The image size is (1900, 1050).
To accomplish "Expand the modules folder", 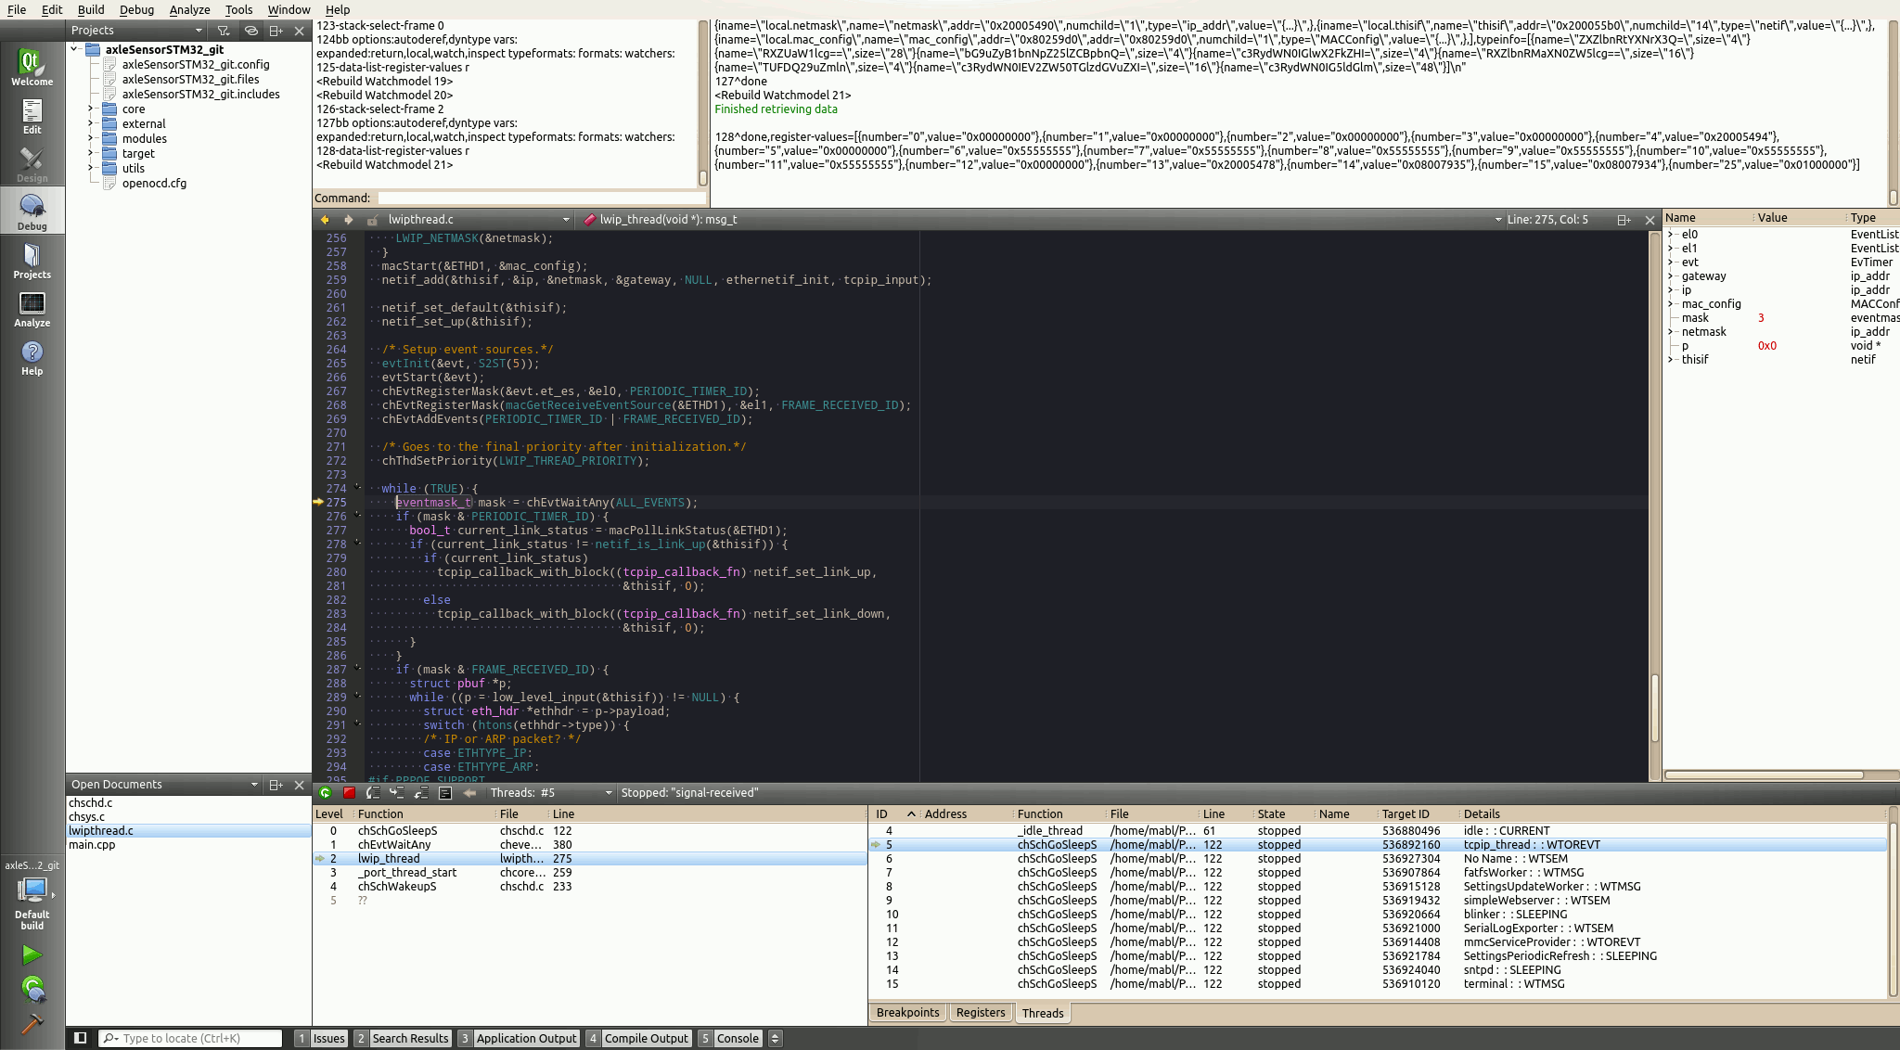I will pos(91,138).
